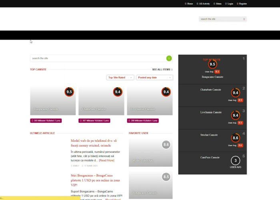Click the 393 Milioane Vizitatori / Luna tag

[x=46, y=121]
